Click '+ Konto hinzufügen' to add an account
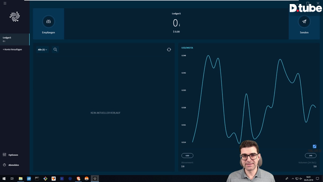Viewport: 323px width, 182px height. (x=12, y=50)
